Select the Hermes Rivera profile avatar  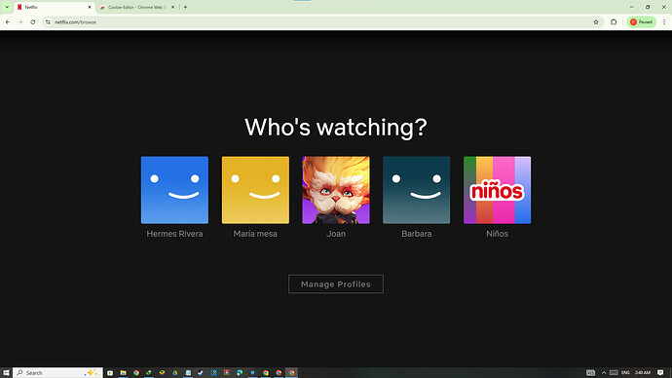pos(174,190)
